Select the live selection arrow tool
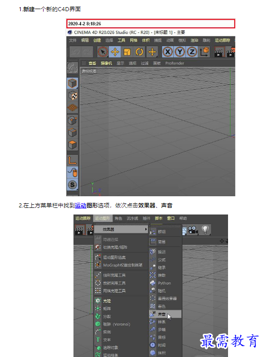Viewport: 263px width, 357px height. coord(102,52)
